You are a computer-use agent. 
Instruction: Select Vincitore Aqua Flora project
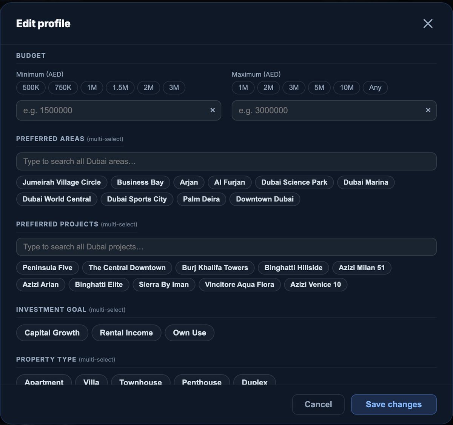point(239,284)
